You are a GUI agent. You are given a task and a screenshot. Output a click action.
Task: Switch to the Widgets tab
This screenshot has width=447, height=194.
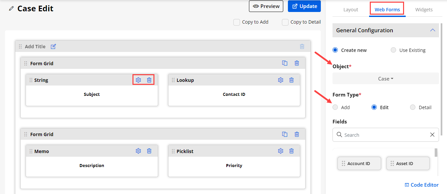(x=424, y=10)
